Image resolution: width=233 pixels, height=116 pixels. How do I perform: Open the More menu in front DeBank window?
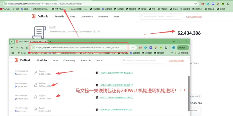click(99, 60)
